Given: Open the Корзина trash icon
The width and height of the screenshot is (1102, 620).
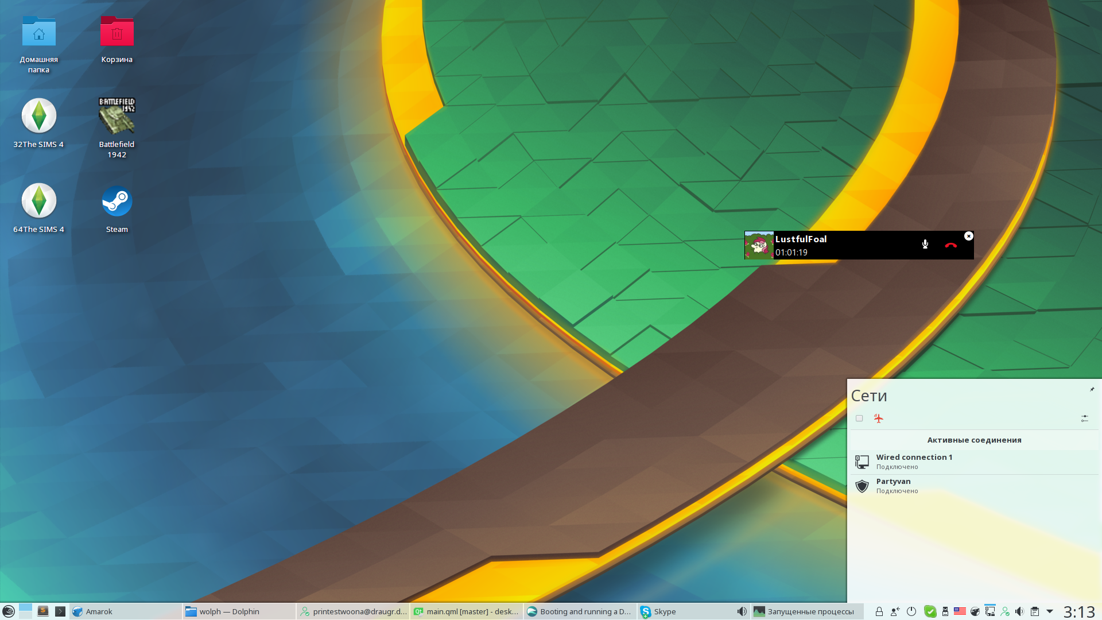Looking at the screenshot, I should (x=117, y=40).
